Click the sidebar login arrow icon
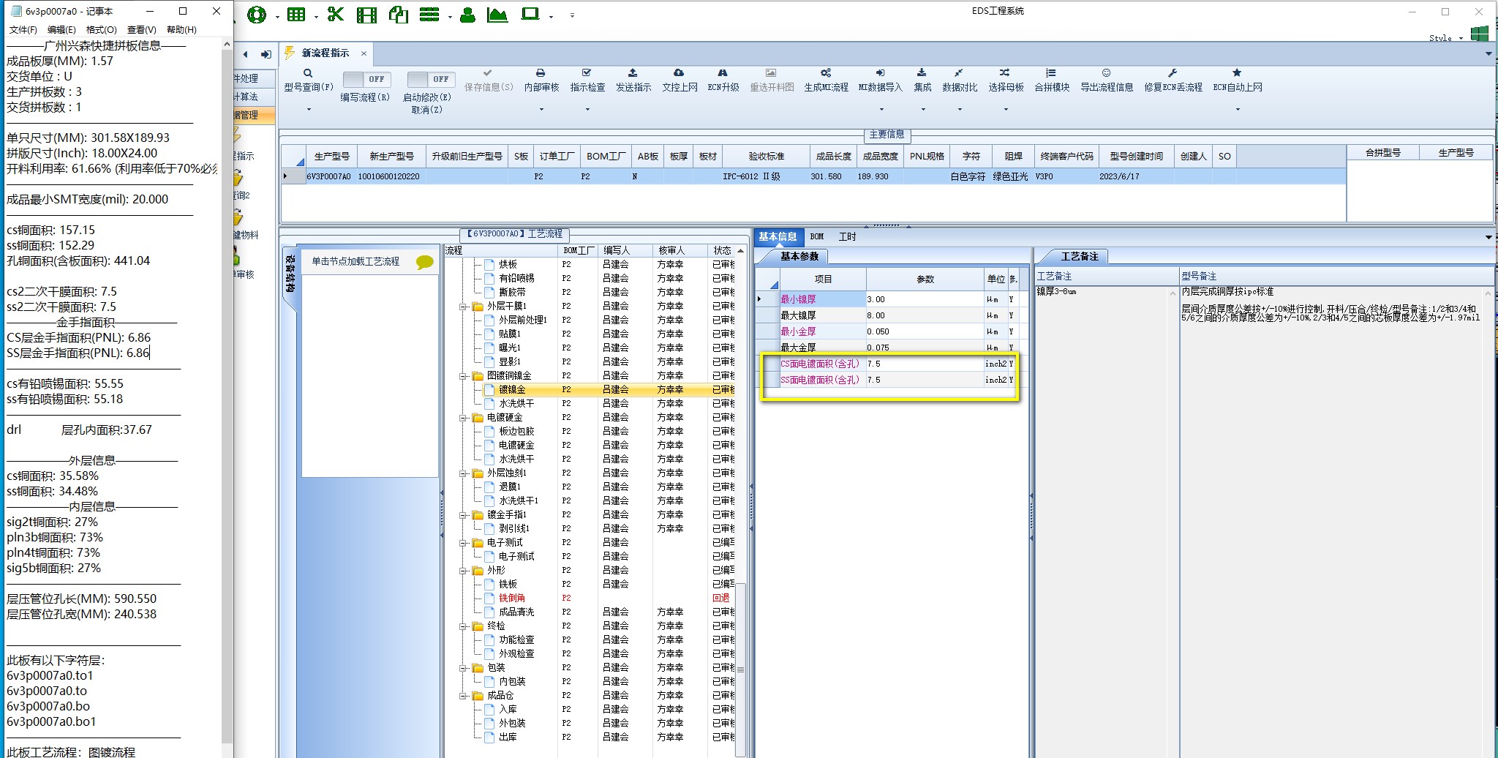This screenshot has height=758, width=1498. 266,54
